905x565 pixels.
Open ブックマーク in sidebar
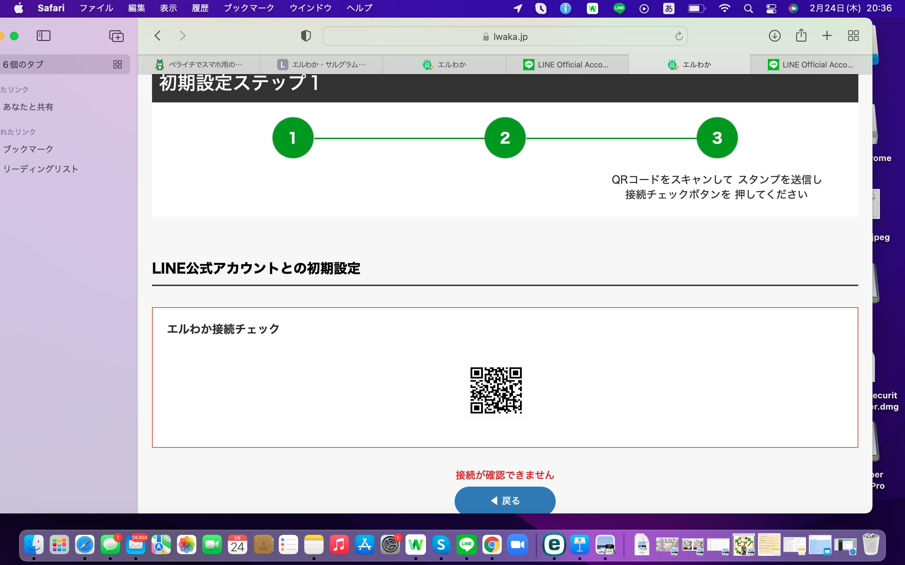[28, 149]
